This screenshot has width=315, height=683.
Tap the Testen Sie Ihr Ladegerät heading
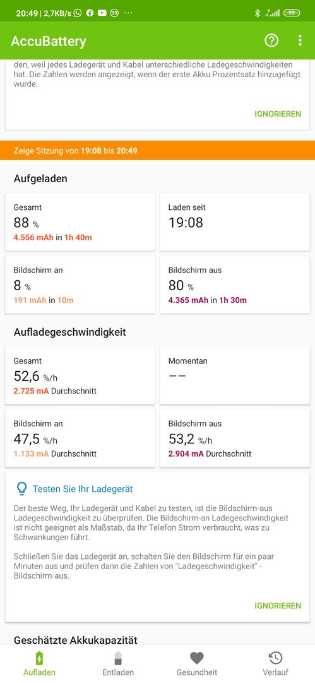tap(83, 489)
